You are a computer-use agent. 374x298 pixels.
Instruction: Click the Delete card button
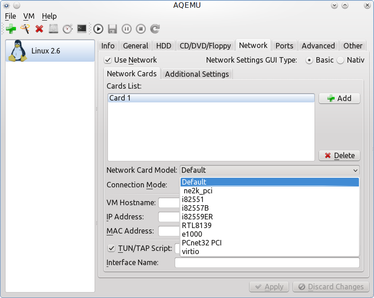[339, 155]
